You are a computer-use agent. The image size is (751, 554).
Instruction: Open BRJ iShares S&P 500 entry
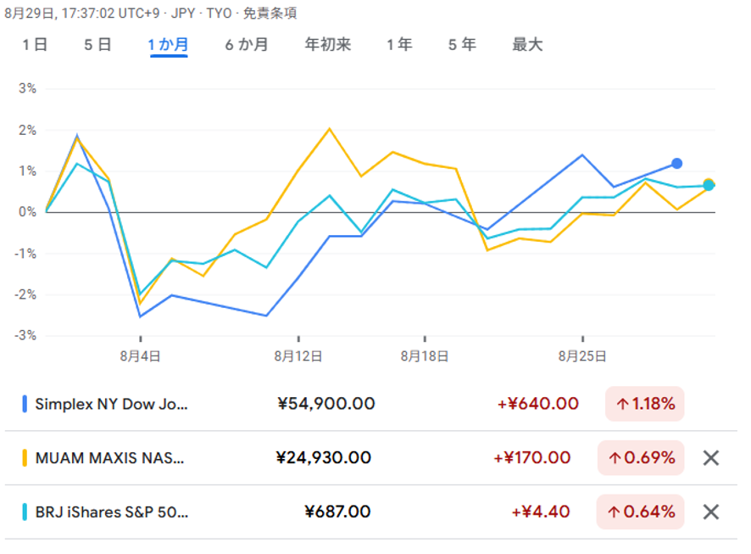click(112, 512)
